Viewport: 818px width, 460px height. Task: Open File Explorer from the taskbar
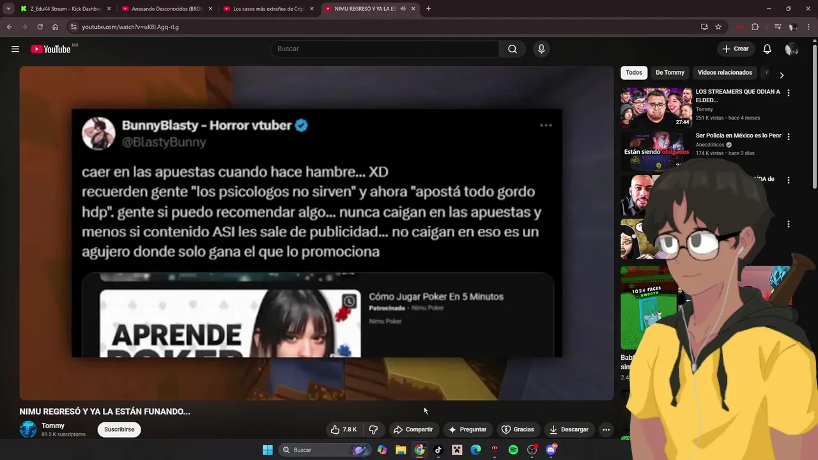coord(401,450)
